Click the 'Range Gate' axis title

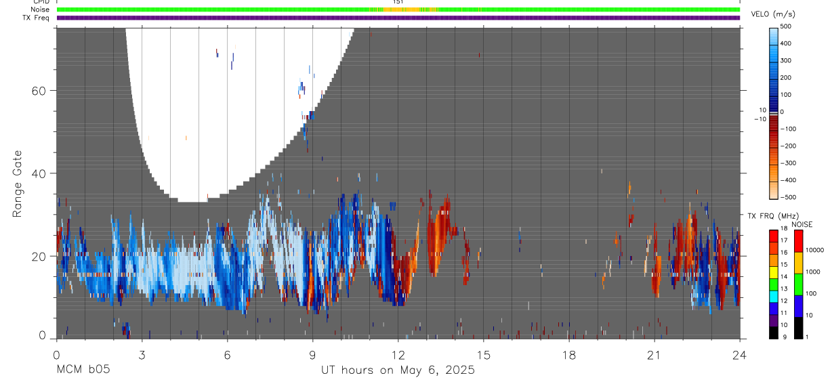[x=18, y=184]
